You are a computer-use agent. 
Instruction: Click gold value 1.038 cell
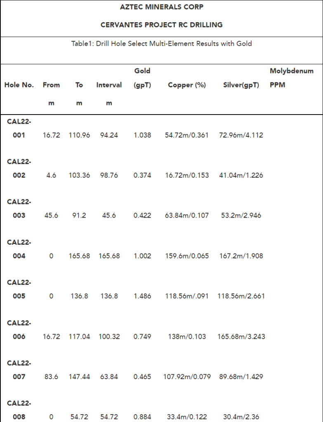click(x=142, y=135)
